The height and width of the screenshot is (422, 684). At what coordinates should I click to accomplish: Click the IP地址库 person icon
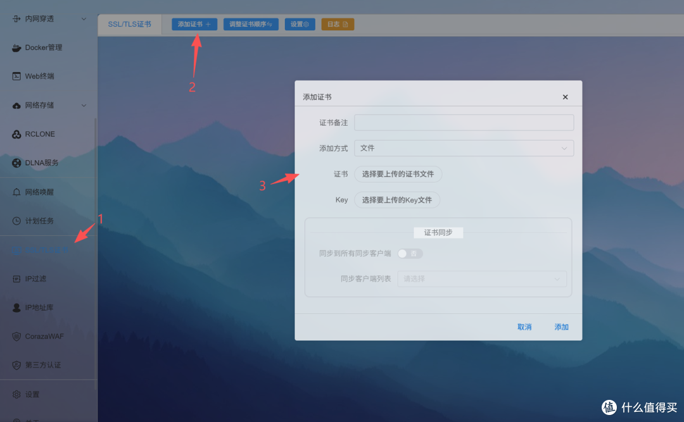click(x=16, y=307)
